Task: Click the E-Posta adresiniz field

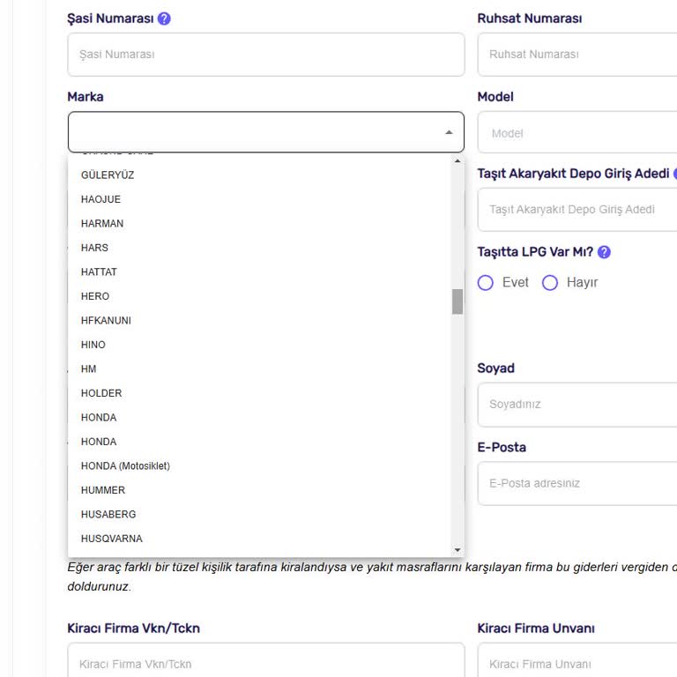Action: tap(577, 484)
